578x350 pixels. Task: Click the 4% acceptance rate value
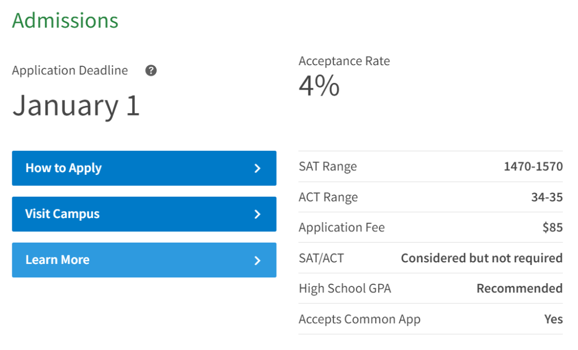coord(319,85)
